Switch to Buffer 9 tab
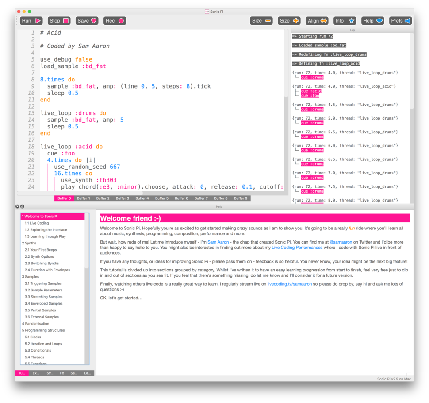The image size is (429, 403). pos(241,198)
